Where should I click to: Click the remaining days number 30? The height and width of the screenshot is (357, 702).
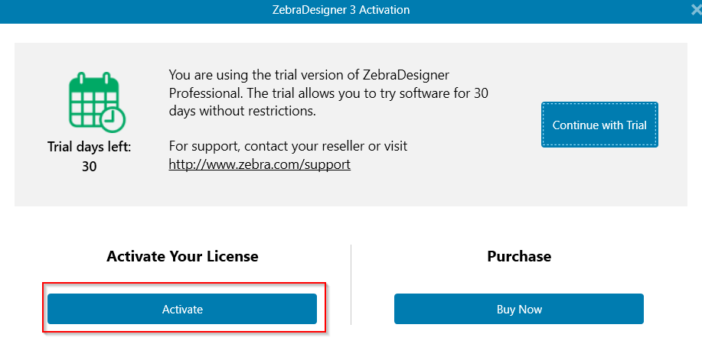click(x=89, y=166)
